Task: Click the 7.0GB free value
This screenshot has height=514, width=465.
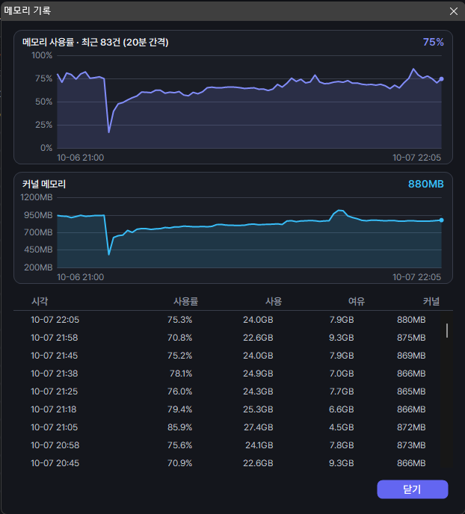Action: [x=342, y=374]
